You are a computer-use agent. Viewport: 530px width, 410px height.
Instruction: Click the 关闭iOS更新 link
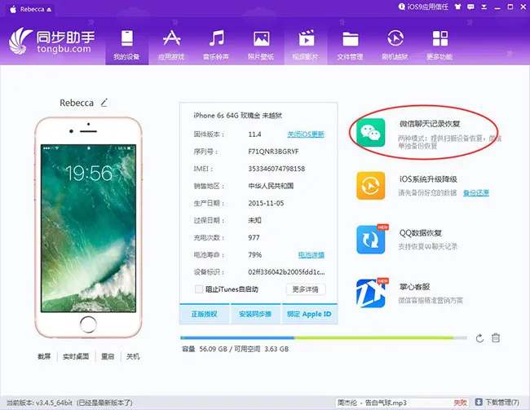coord(306,134)
